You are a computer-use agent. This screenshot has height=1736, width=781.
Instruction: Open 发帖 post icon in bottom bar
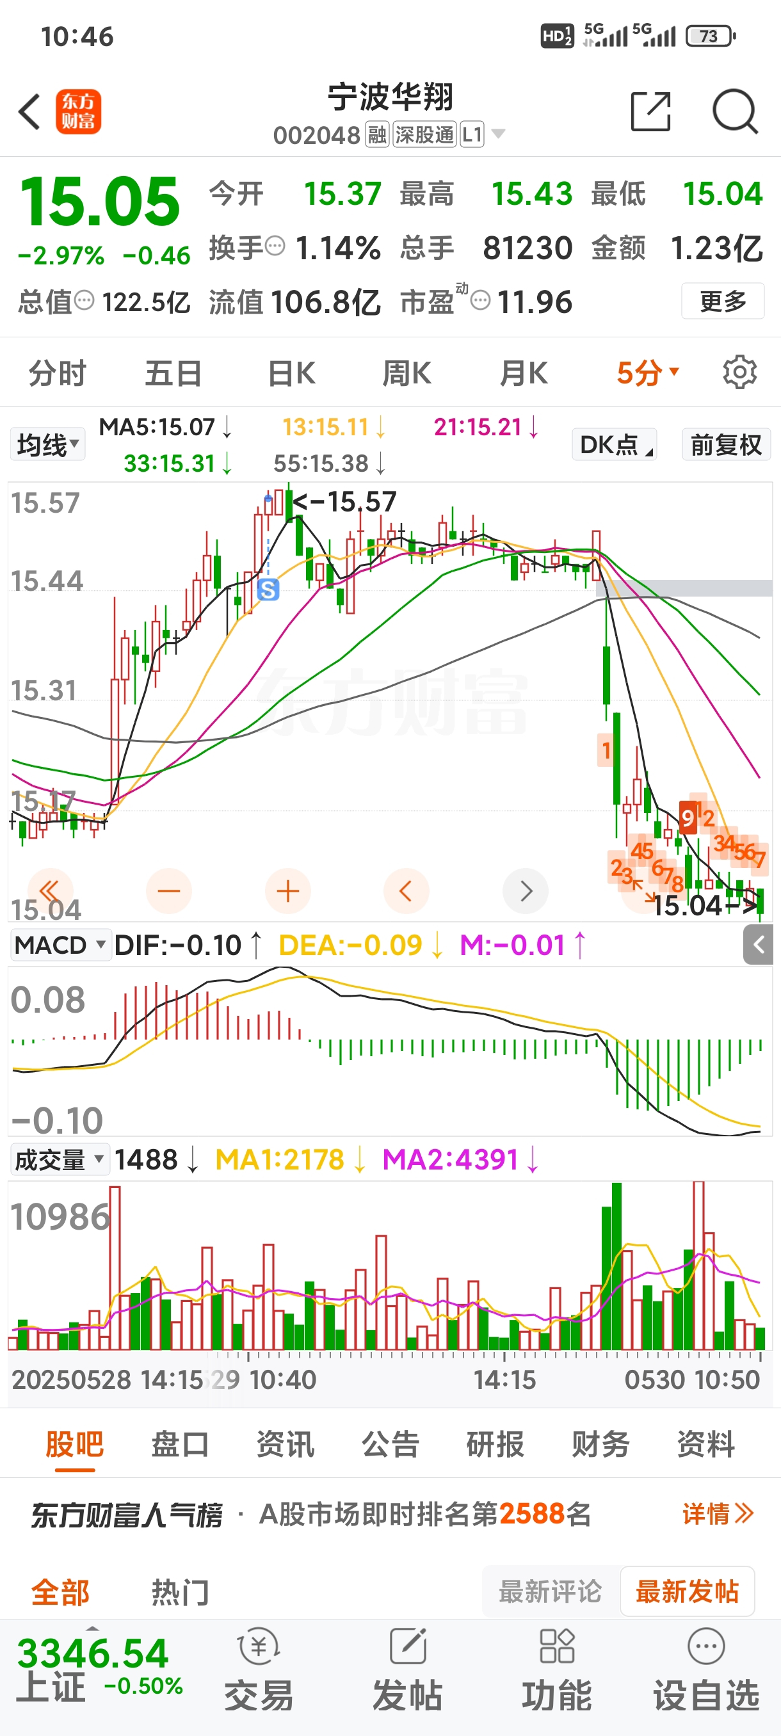pyautogui.click(x=408, y=1669)
